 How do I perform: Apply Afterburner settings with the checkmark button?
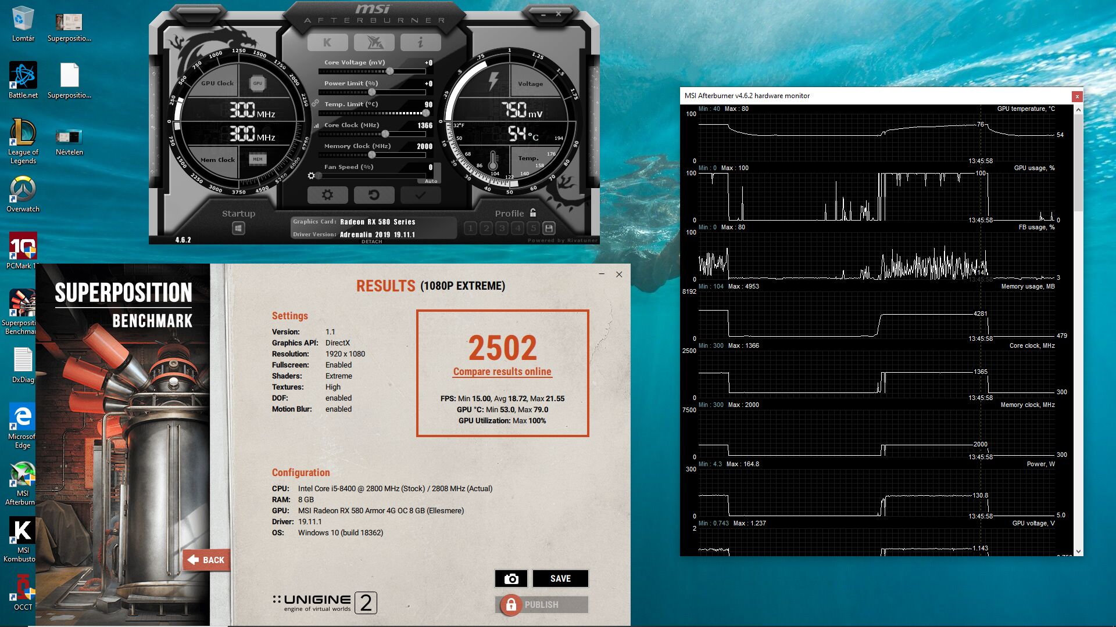point(420,195)
